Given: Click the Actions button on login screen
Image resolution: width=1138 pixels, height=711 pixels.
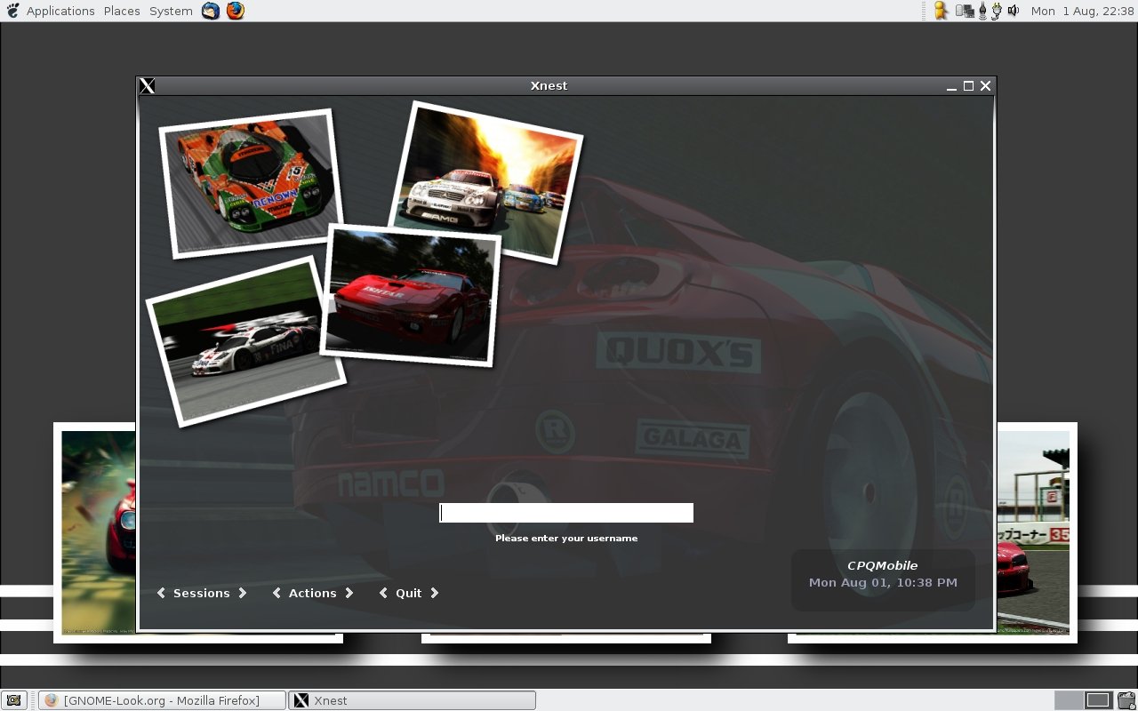Looking at the screenshot, I should (313, 593).
